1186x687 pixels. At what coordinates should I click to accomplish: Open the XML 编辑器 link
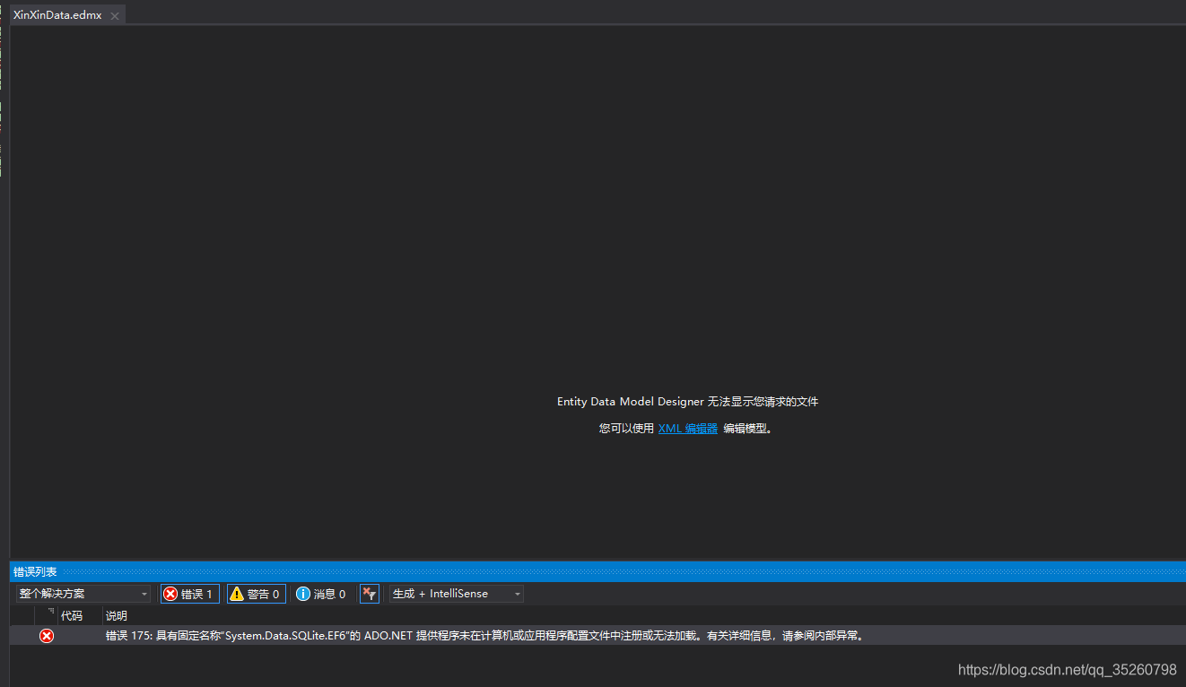coord(688,429)
